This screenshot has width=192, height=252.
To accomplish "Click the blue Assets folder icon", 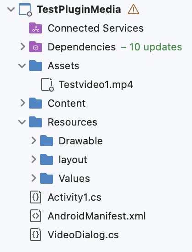I will point(36,66).
